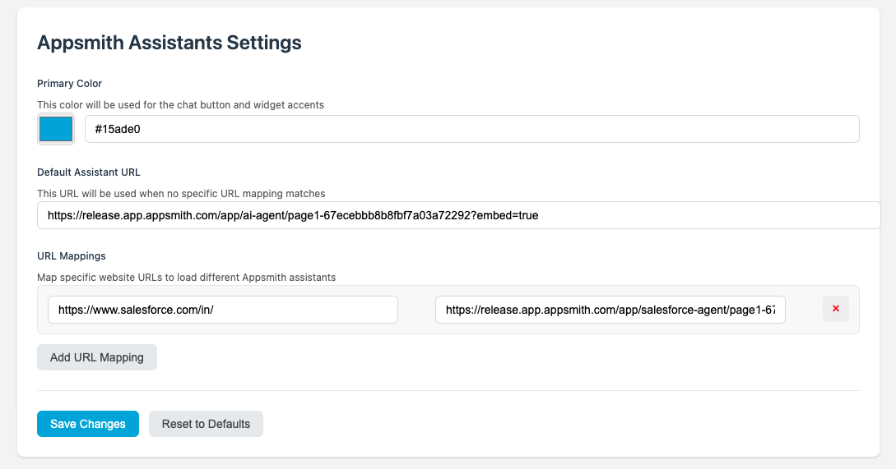Image resolution: width=896 pixels, height=469 pixels.
Task: Click the URL Mappings section label
Action: point(72,256)
